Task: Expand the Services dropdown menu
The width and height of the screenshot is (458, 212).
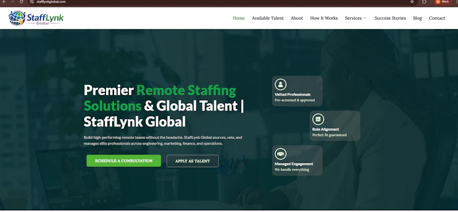Action: click(355, 18)
